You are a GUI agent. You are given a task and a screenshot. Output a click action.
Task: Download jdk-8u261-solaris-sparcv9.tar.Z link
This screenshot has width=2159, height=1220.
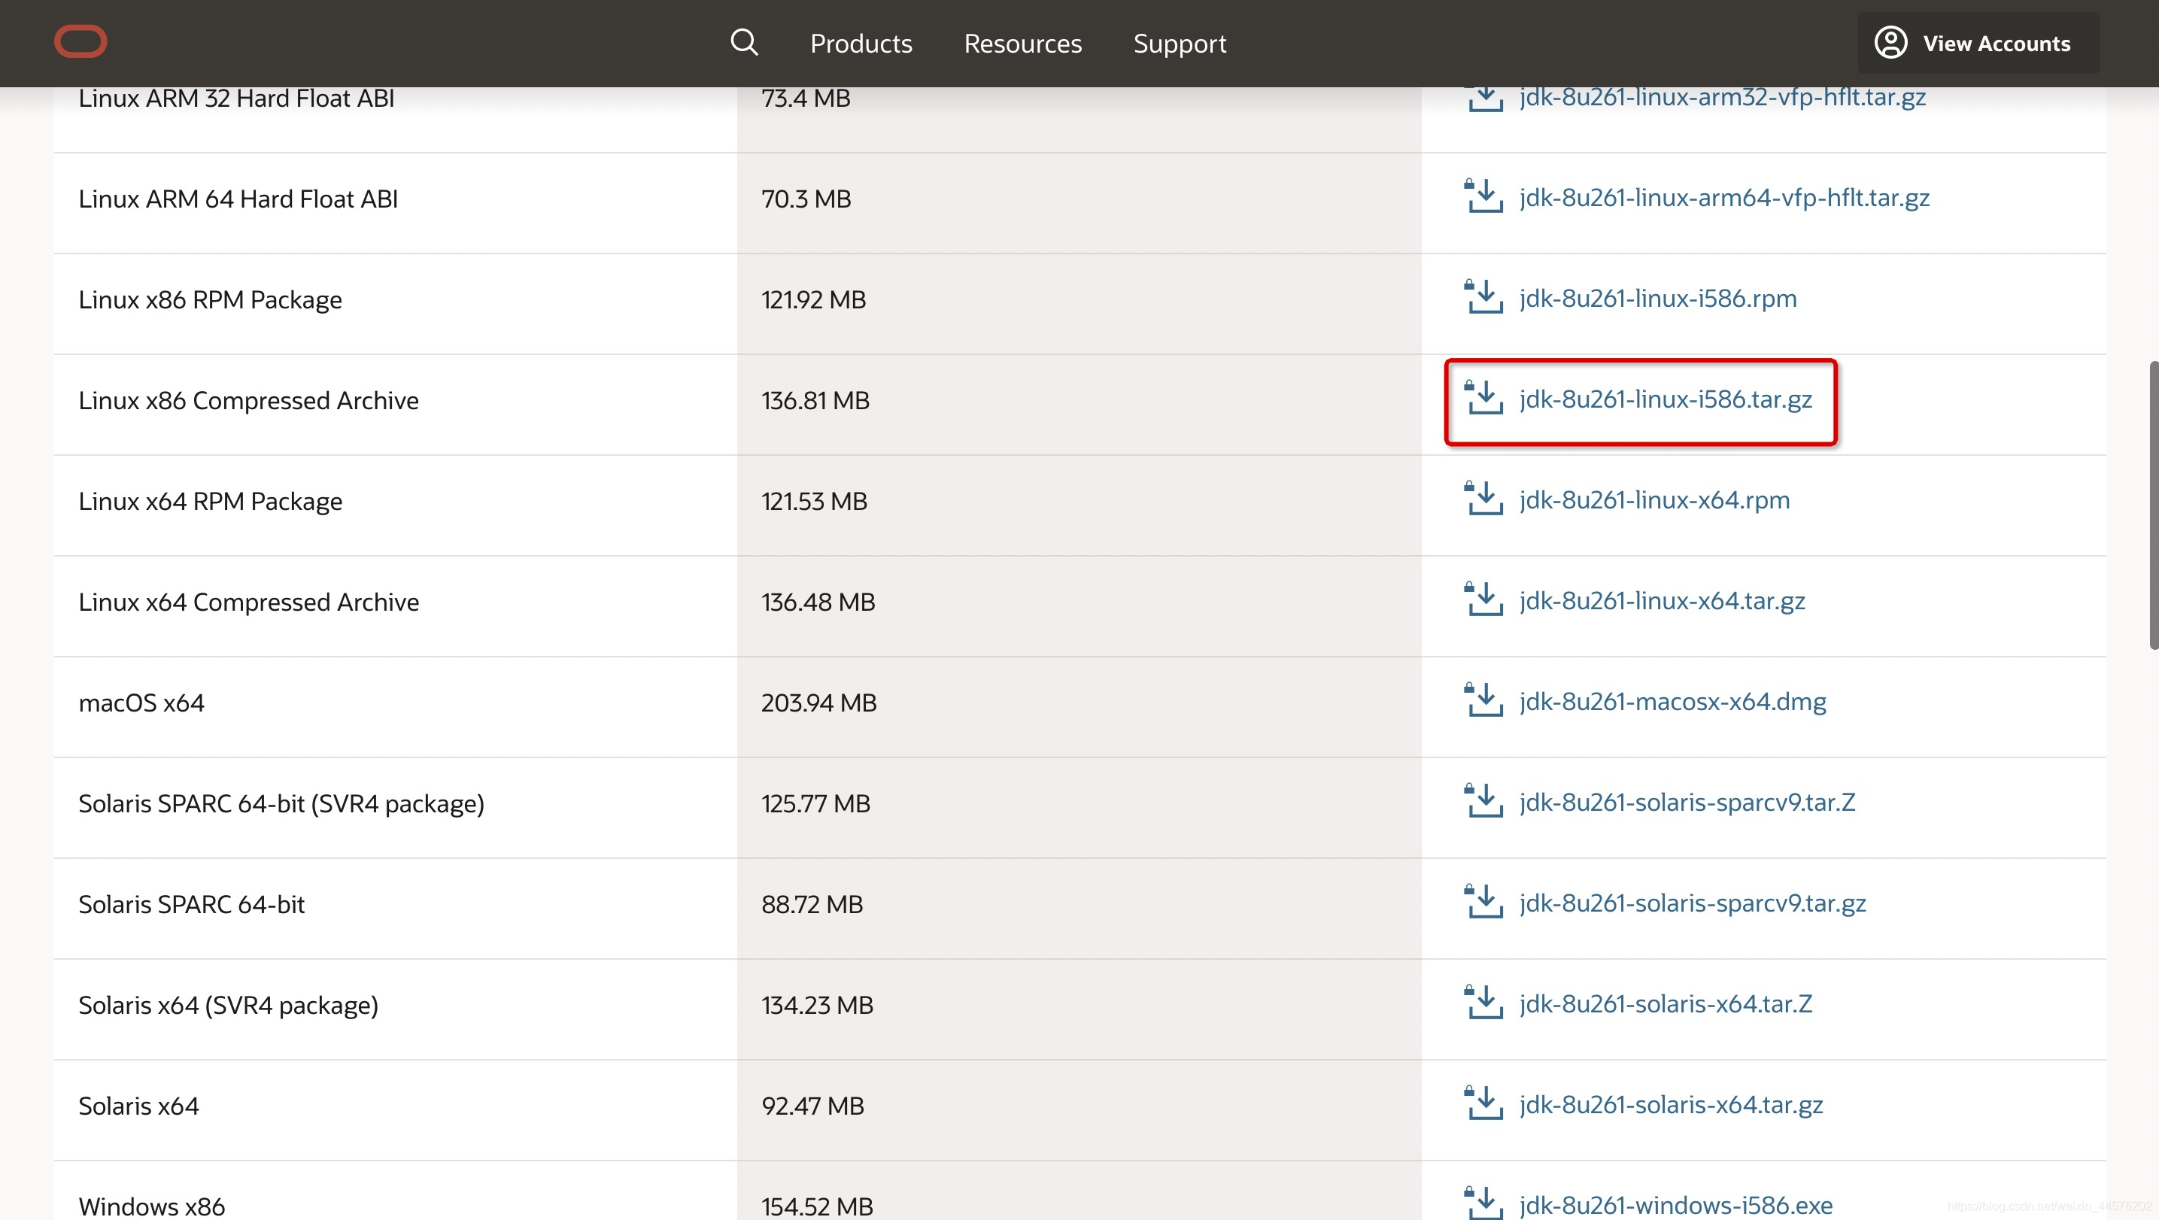pyautogui.click(x=1687, y=803)
